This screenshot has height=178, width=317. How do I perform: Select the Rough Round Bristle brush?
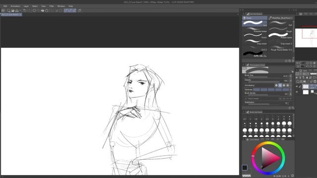(x=281, y=48)
